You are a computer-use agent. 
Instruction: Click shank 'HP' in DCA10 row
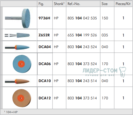tap(56, 81)
